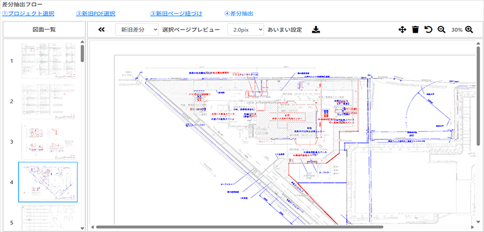Open the 2.0pix dropdown
The width and height of the screenshot is (484, 232).
246,30
